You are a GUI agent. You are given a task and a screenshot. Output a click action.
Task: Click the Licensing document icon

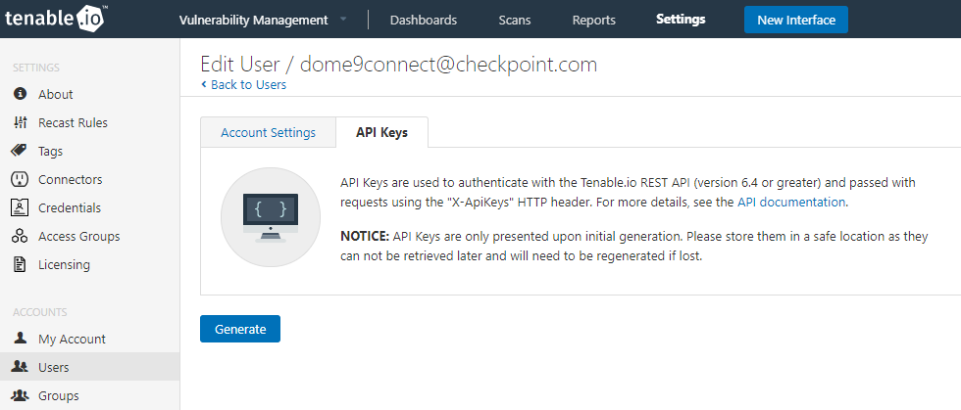click(x=21, y=264)
